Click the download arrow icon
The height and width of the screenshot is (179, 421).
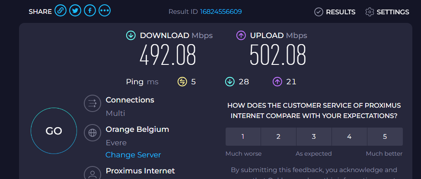tap(131, 35)
